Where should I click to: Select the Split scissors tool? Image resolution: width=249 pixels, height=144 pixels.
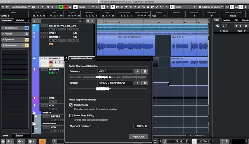coord(130,7)
